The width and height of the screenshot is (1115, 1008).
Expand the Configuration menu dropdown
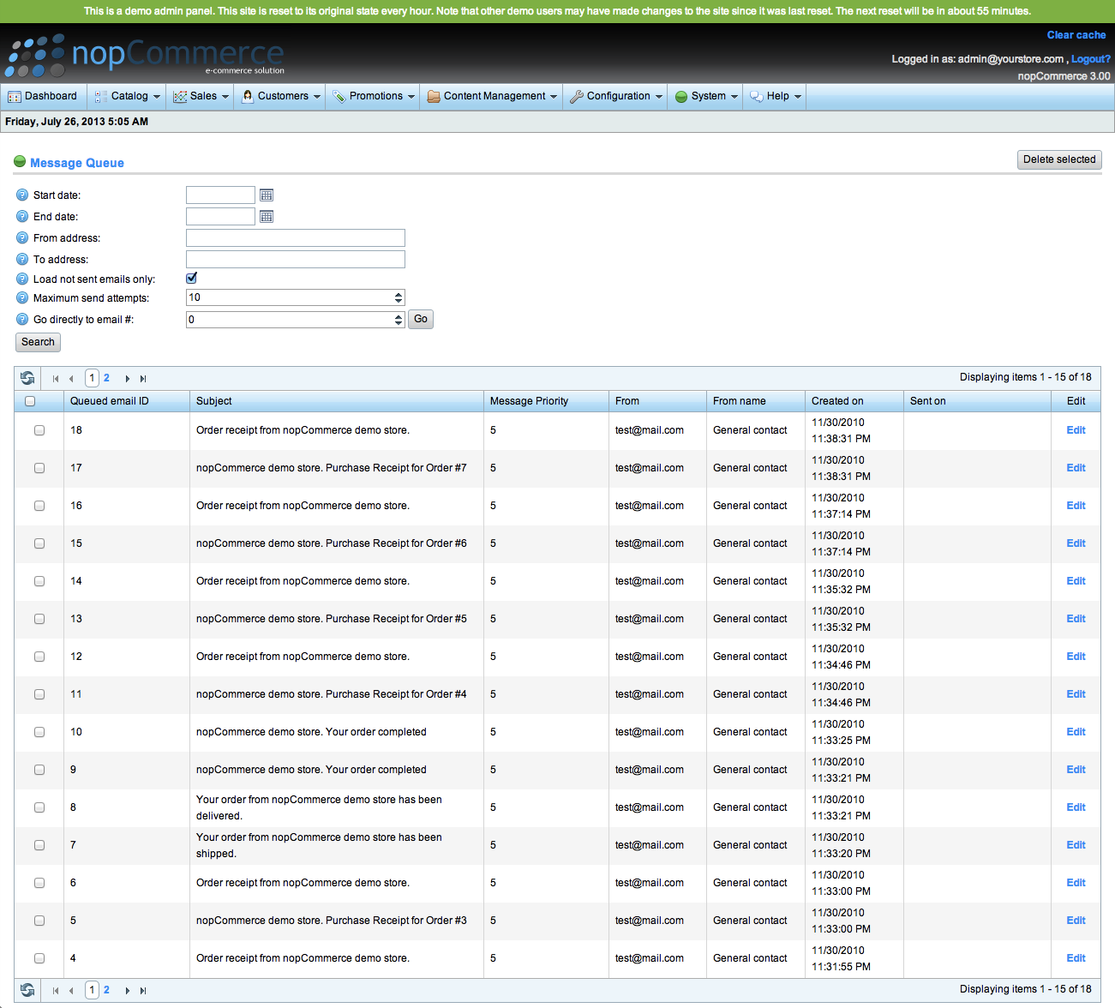point(617,96)
